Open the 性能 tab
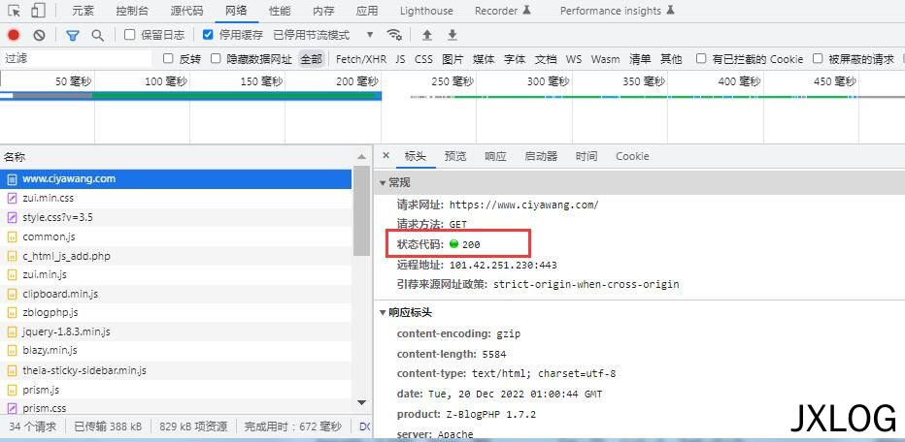Viewport: 905px width, 442px height. [280, 11]
